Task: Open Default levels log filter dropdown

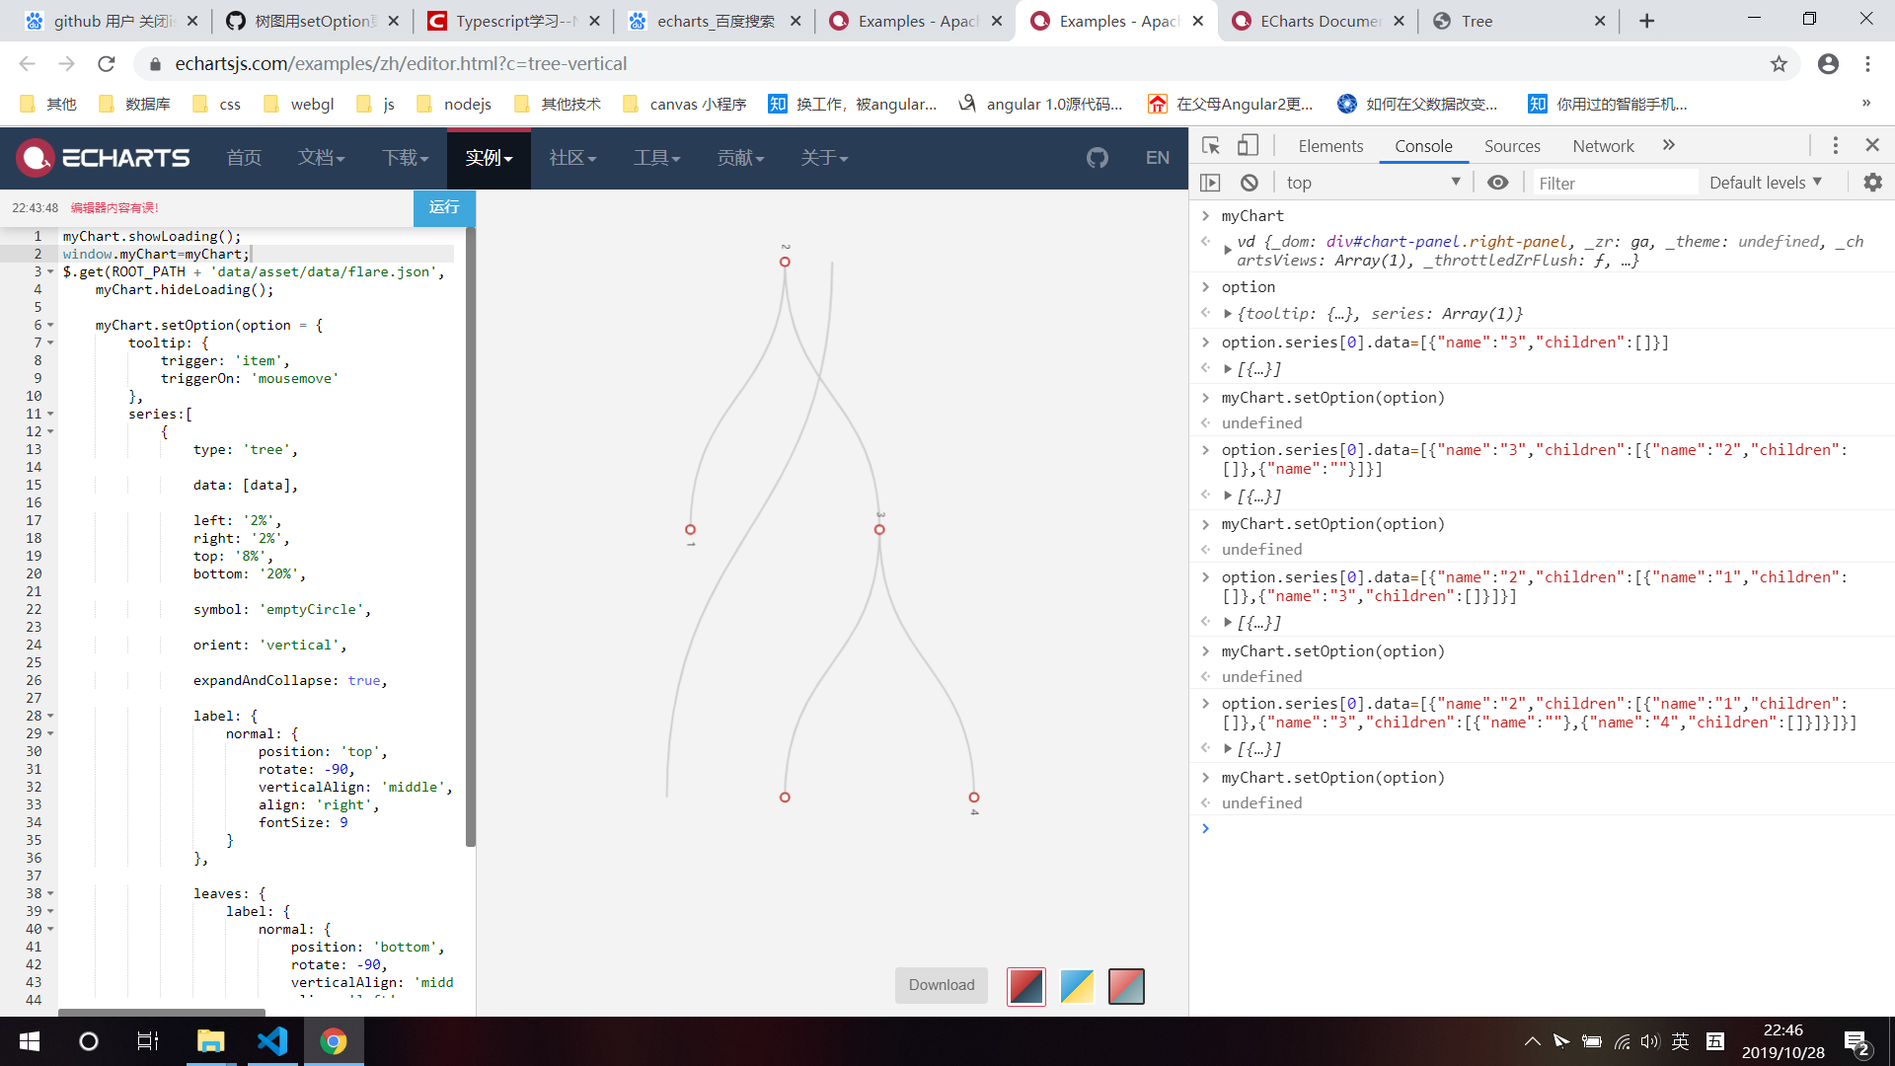Action: (1767, 183)
